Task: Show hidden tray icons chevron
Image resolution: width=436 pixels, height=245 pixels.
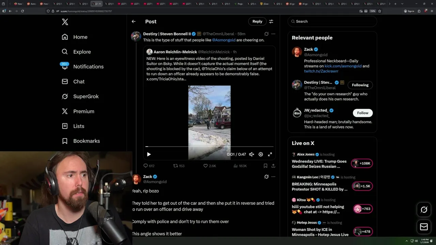Action: (407, 241)
